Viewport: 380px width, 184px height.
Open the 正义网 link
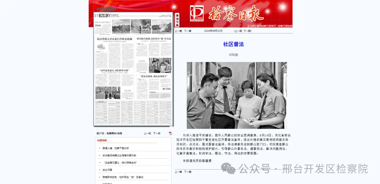[x=251, y=26]
